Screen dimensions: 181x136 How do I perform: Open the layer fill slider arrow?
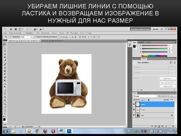(175, 99)
